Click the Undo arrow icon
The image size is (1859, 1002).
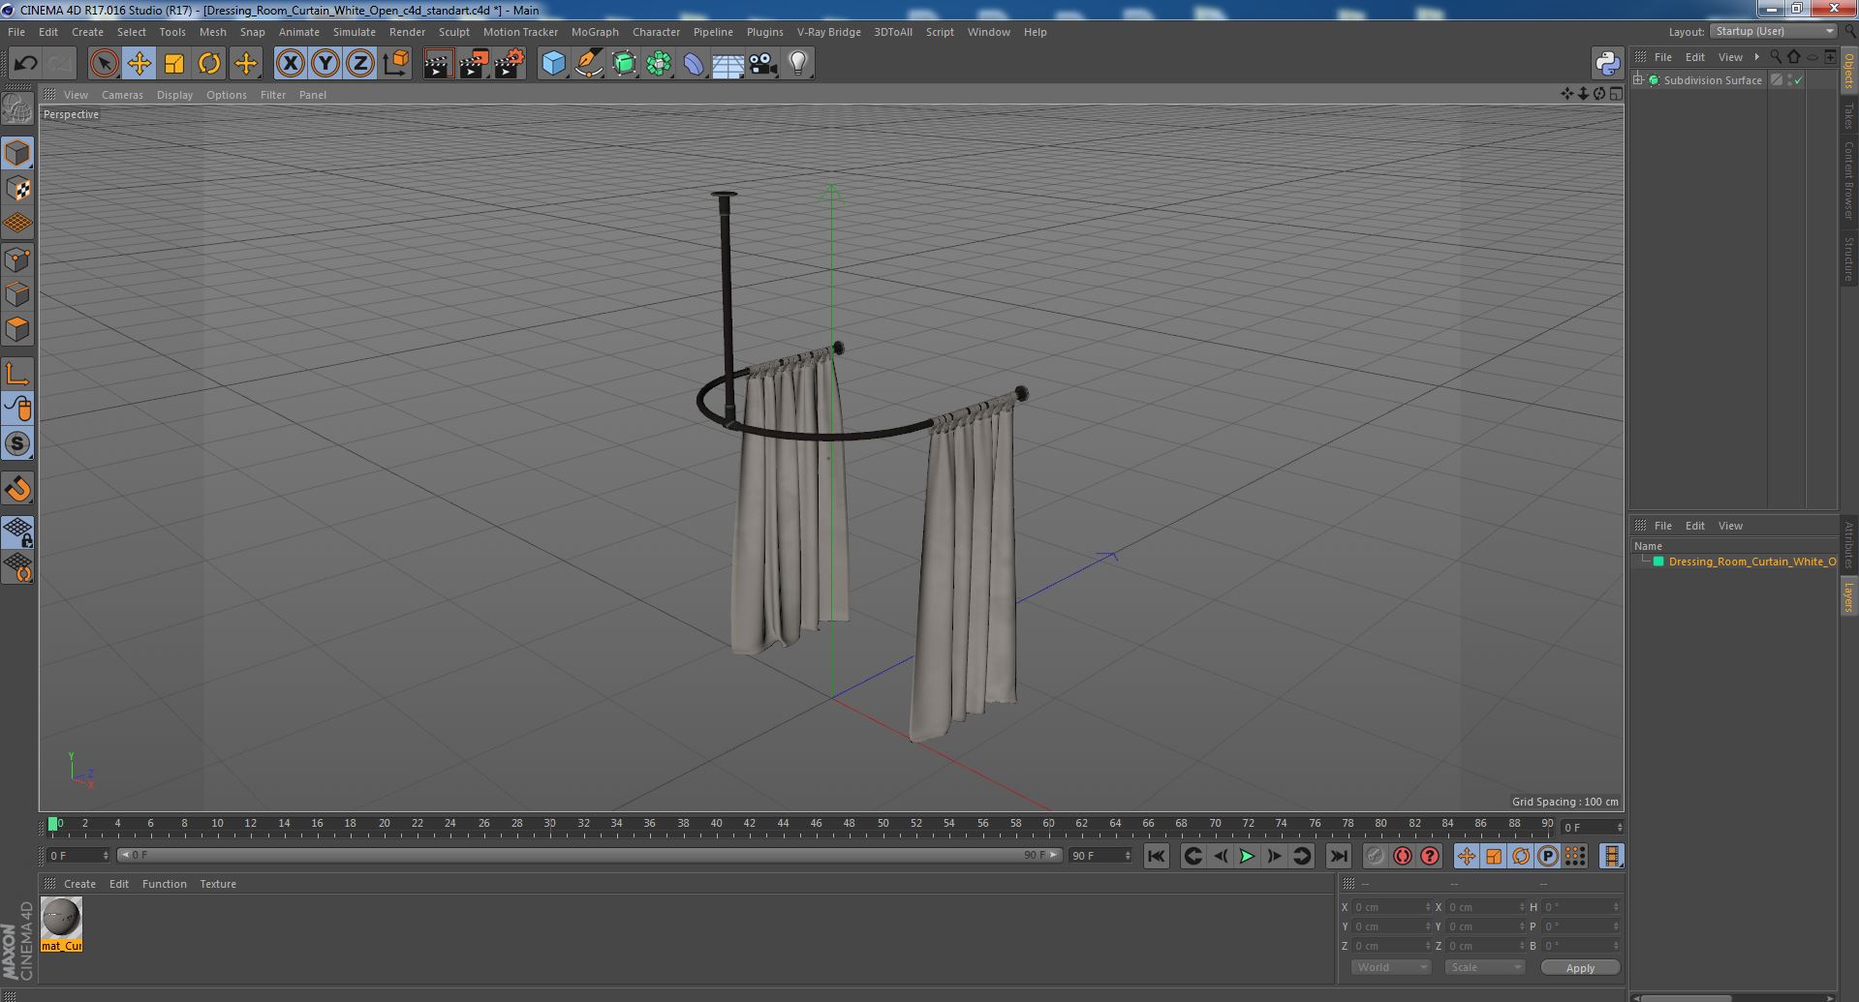[25, 64]
